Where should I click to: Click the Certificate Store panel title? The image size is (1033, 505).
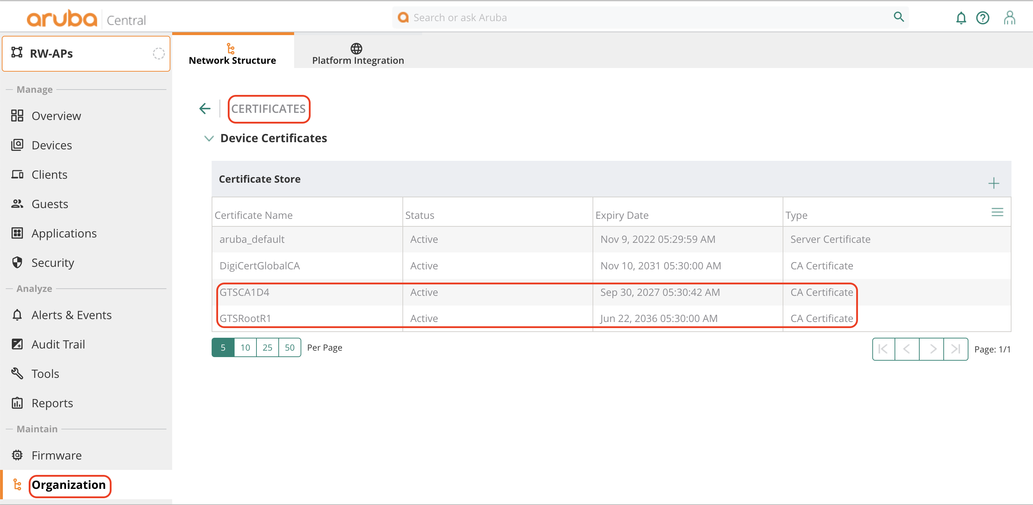[x=259, y=179]
